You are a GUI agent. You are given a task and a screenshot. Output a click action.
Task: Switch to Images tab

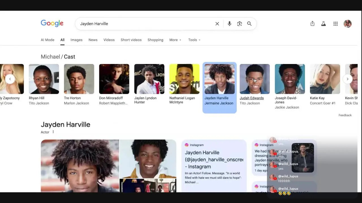(x=76, y=40)
